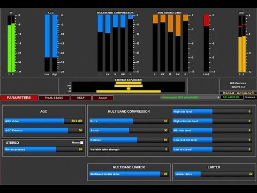
Task: Adjust the Low-mid mix level slider
Action: 212,140
